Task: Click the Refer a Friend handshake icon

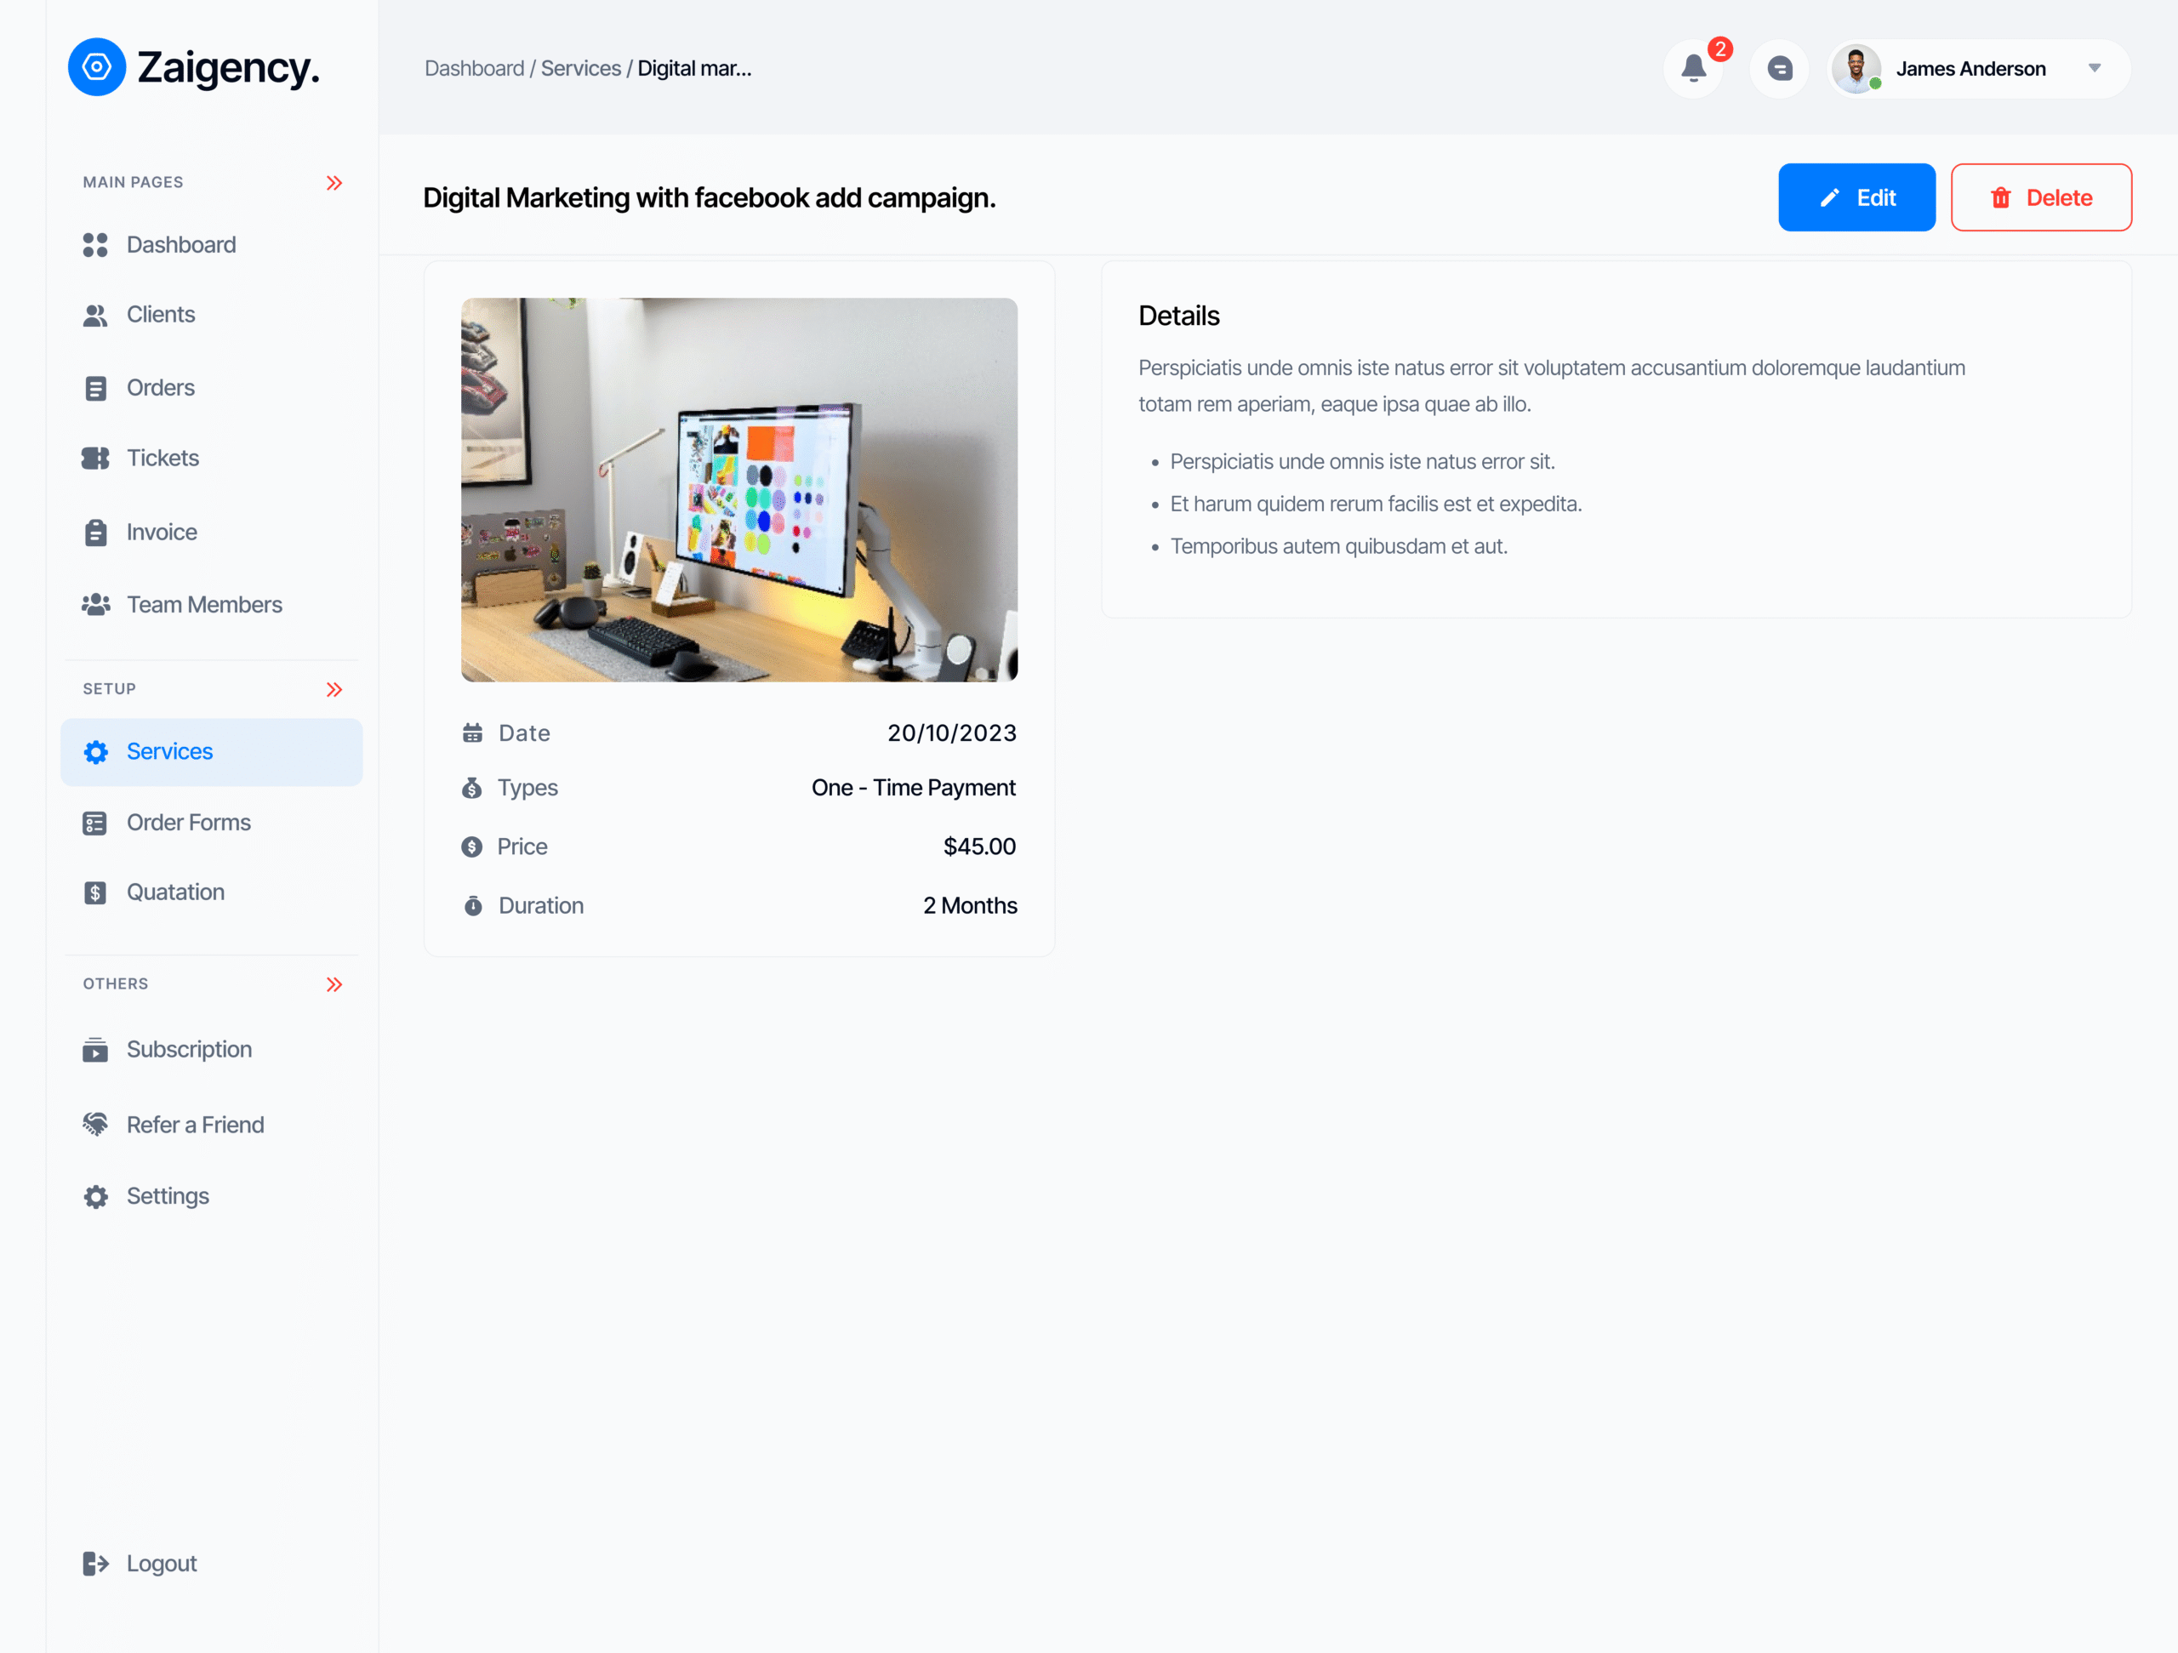Action: pos(95,1125)
